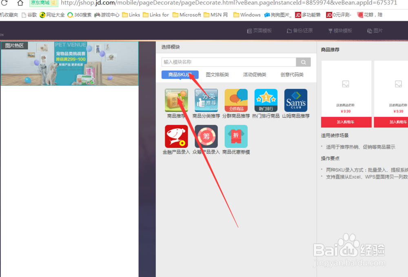Open the JD 多功能懒 bookmark
408x277 pixels.
[308, 15]
